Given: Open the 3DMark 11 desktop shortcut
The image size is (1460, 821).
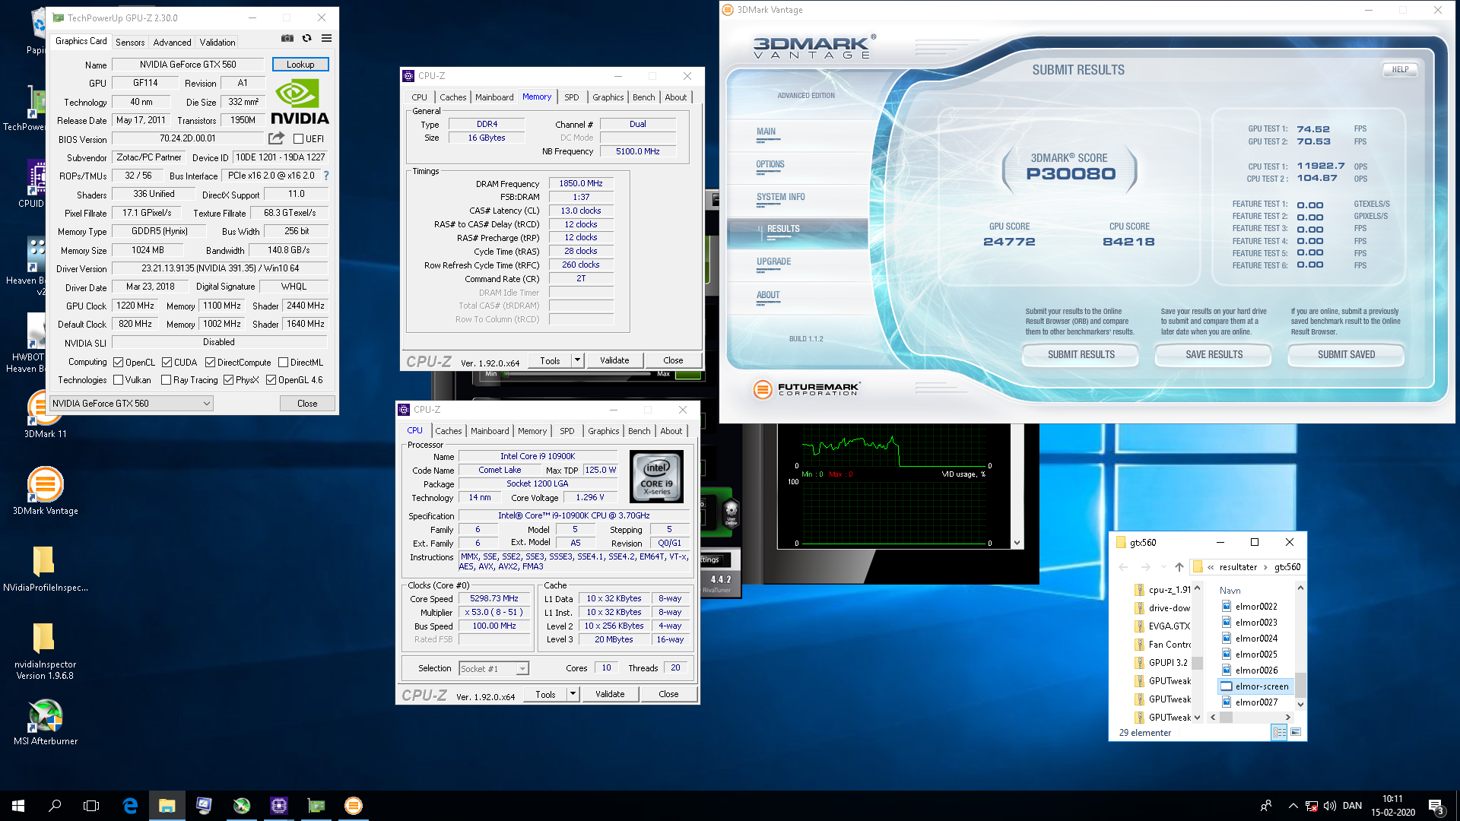Looking at the screenshot, I should (x=45, y=414).
